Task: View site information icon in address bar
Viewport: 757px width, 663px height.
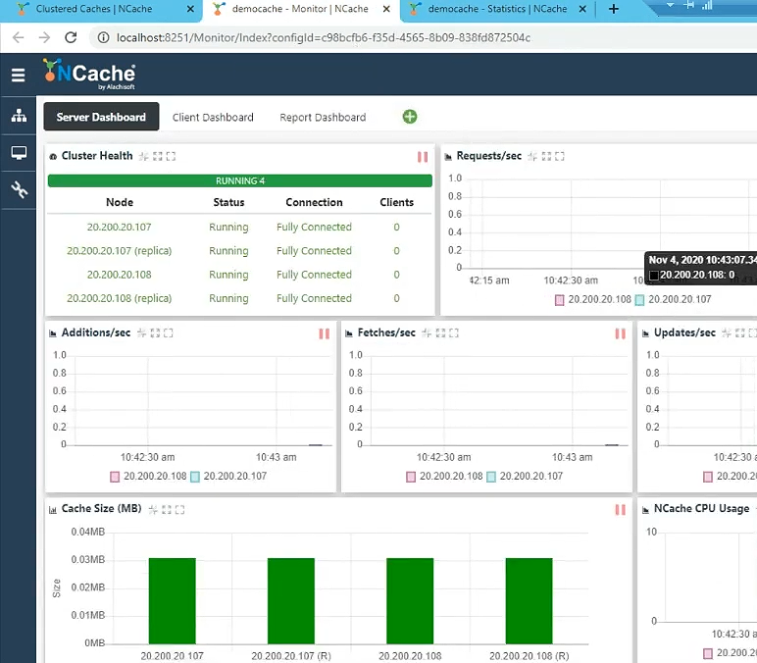Action: [103, 37]
